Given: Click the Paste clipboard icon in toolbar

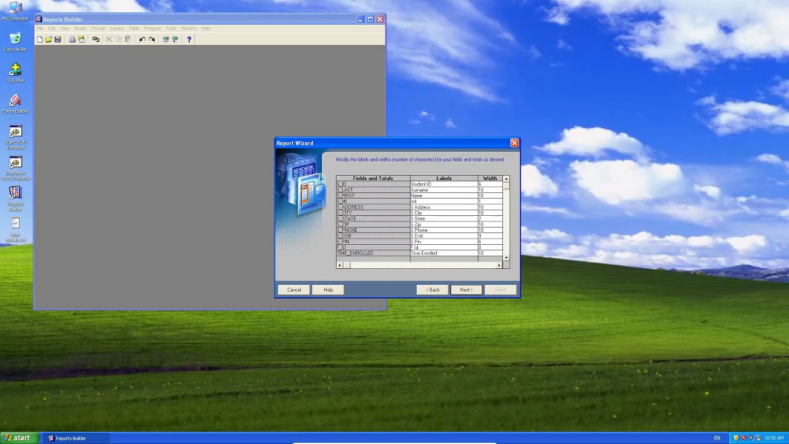Looking at the screenshot, I should coord(128,39).
